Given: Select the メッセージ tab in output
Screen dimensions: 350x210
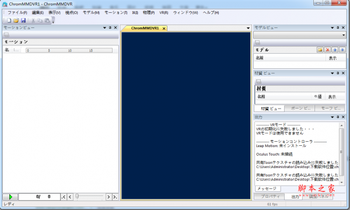Looking at the screenshot, I should [x=268, y=189].
